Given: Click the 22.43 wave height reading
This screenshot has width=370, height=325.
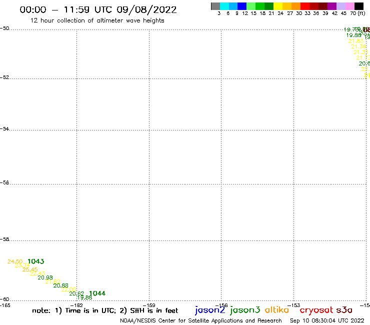Looking at the screenshot, I should 37,273.
